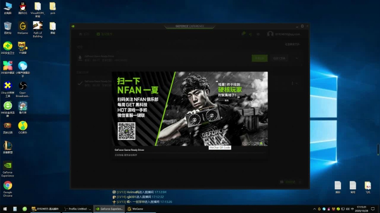The height and width of the screenshot is (213, 380).
Task: Click account email text in GeForce header
Action: [288, 34]
